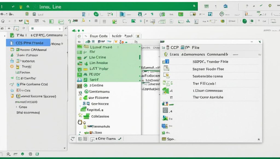
Task: Select "aonid Sccerre Sjaceea)" row
Action: coord(38,96)
